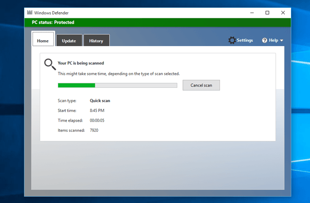310x203 pixels.
Task: Click the Quick scan value
Action: point(100,101)
